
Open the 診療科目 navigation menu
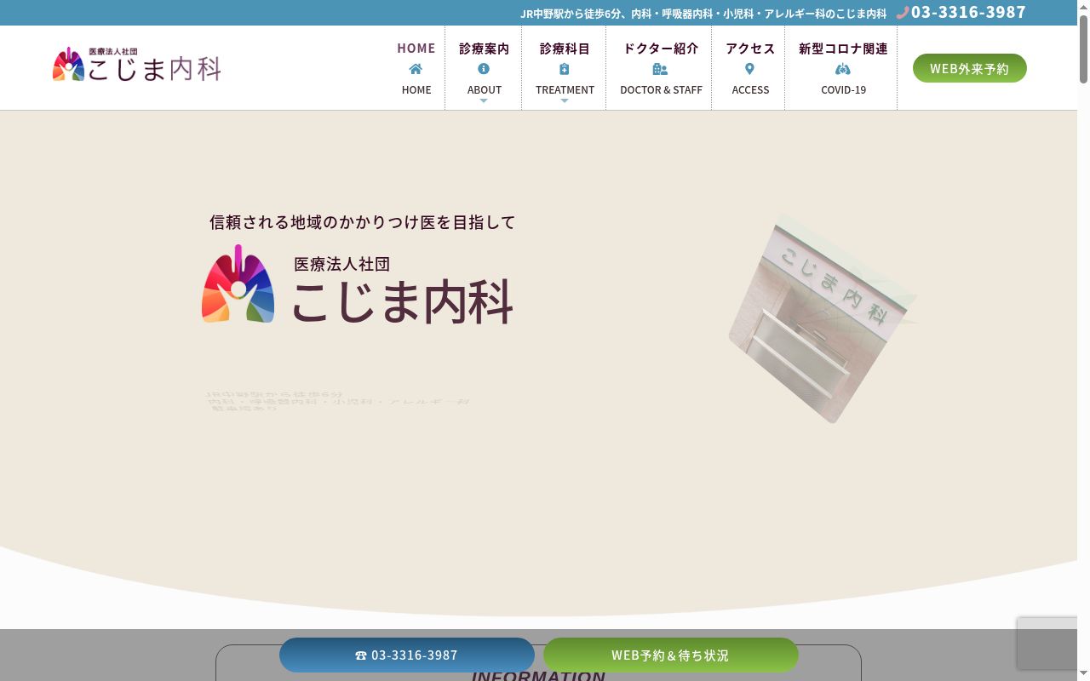(x=564, y=68)
